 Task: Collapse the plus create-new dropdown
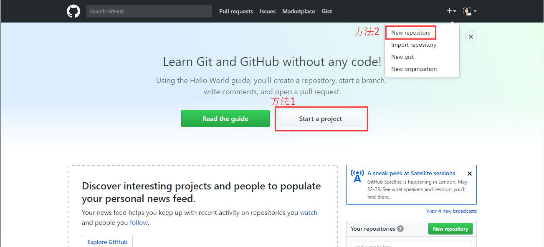tap(451, 11)
